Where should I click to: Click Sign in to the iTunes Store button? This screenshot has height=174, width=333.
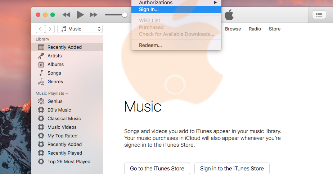[x=232, y=169]
